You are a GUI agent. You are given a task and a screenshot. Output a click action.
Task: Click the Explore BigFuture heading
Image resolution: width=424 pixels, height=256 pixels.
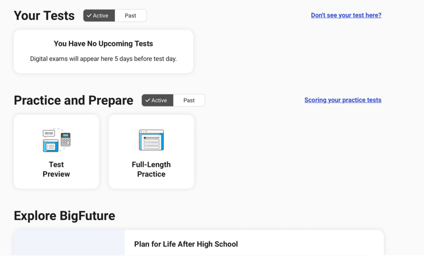(64, 216)
